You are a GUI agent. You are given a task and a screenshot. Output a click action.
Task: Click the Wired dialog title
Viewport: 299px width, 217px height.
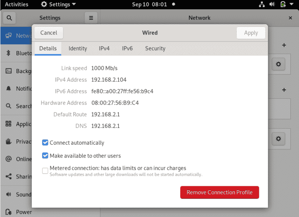click(150, 33)
